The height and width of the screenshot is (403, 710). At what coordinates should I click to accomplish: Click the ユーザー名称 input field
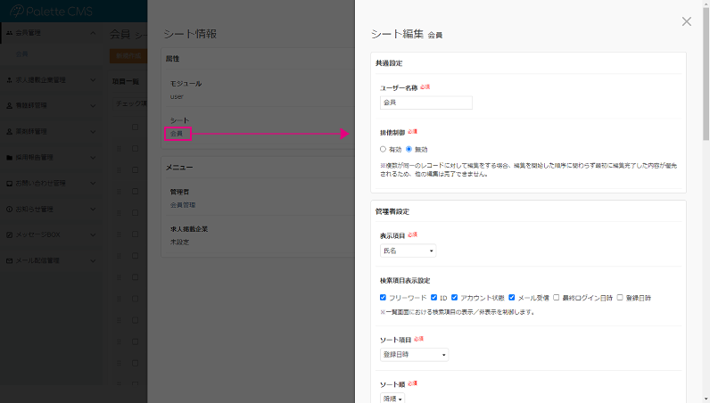[426, 103]
